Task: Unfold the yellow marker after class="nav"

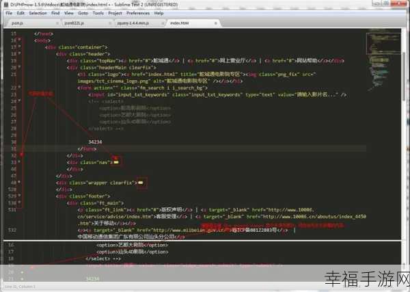Action: click(116, 162)
